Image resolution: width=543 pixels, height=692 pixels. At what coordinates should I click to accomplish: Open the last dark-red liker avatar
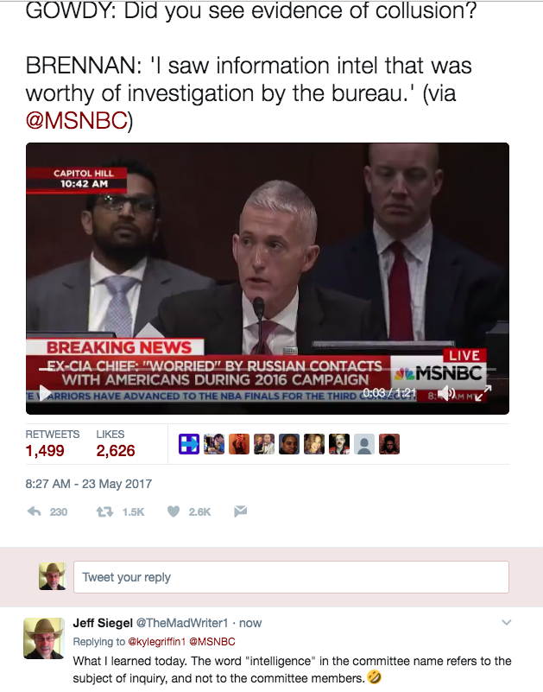(389, 444)
